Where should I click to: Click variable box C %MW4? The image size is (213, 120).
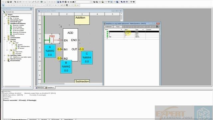[87, 58]
